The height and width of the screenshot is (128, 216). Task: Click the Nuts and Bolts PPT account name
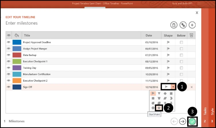[182, 3]
